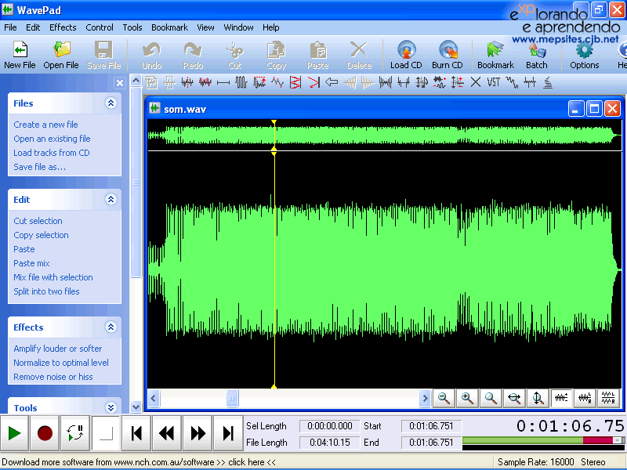Image resolution: width=627 pixels, height=470 pixels.
Task: Open the View menu
Action: [x=205, y=27]
